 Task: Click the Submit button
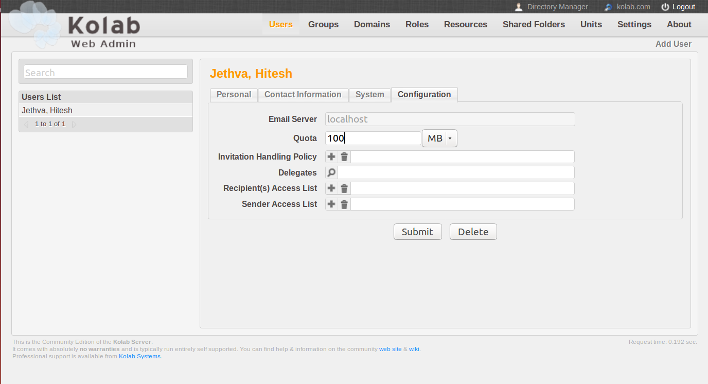[x=417, y=232]
